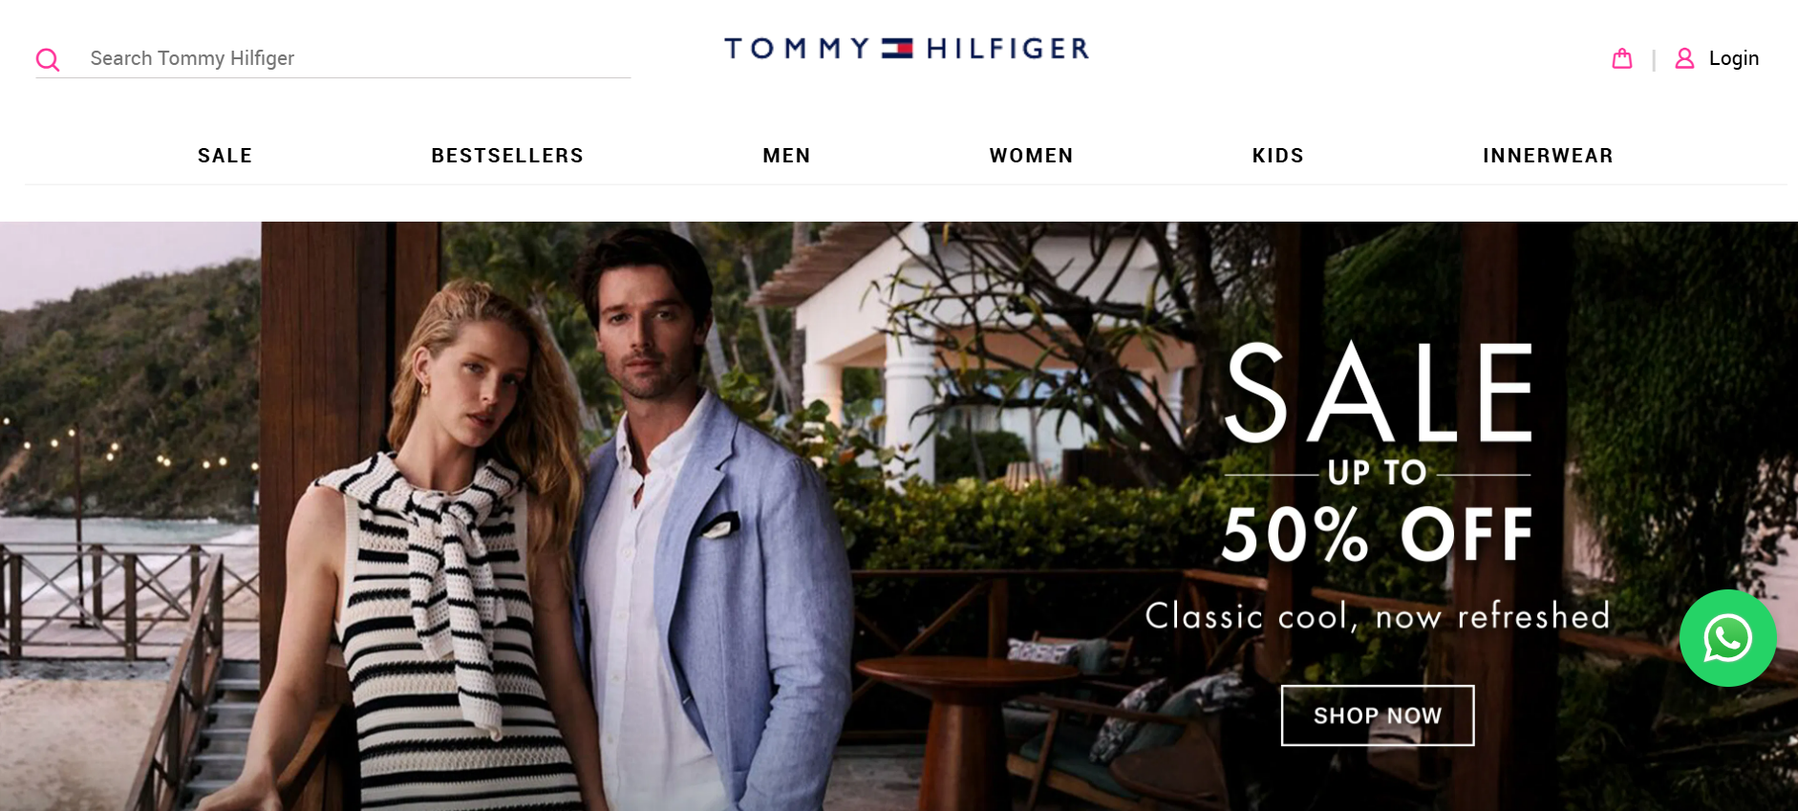
Task: Select the BESTSELLERS navigation item
Action: (507, 156)
